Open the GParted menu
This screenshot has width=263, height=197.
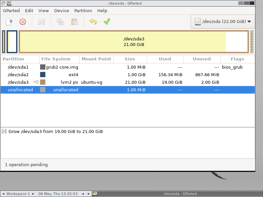[x=12, y=11]
